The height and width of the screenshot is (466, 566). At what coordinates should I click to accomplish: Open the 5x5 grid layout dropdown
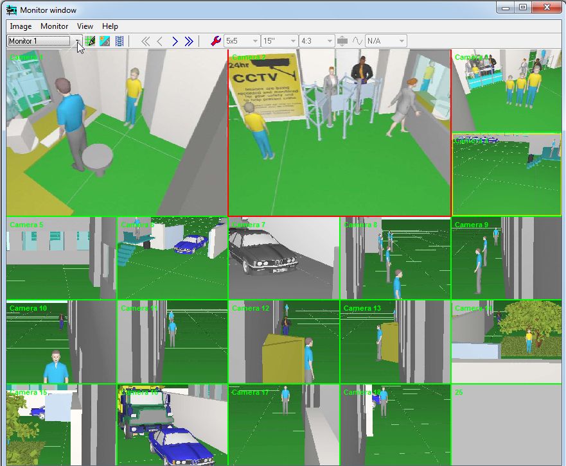[x=255, y=40]
